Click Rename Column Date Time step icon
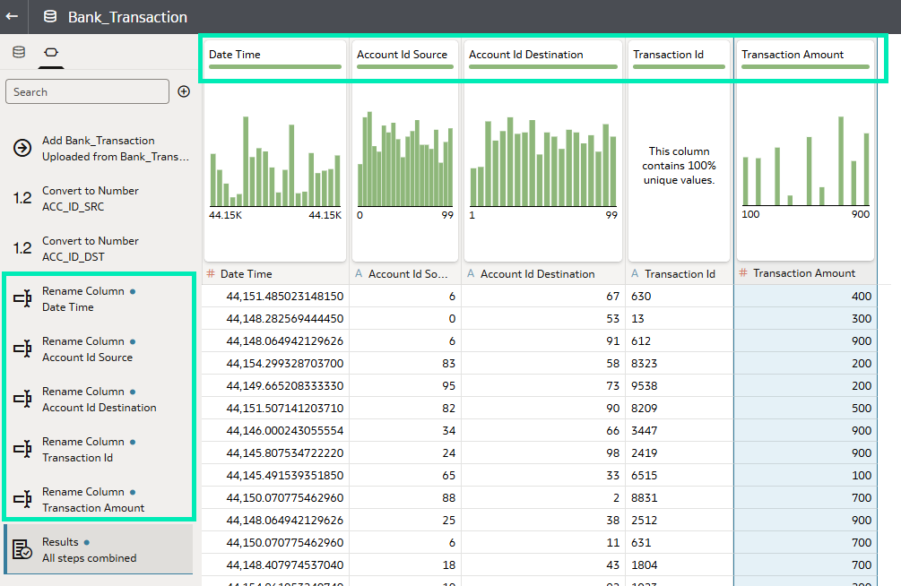 22,298
